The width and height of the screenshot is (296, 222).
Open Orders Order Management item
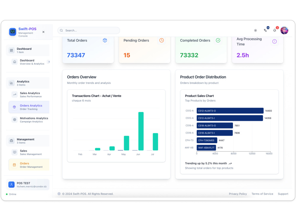(x=29, y=165)
